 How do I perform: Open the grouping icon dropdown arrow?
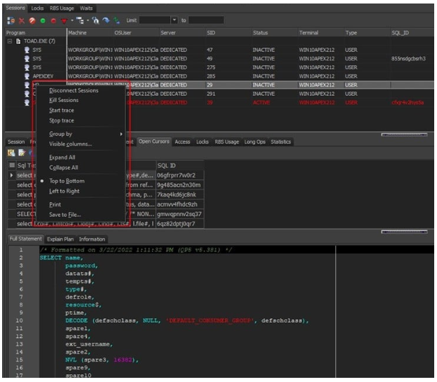pos(88,20)
